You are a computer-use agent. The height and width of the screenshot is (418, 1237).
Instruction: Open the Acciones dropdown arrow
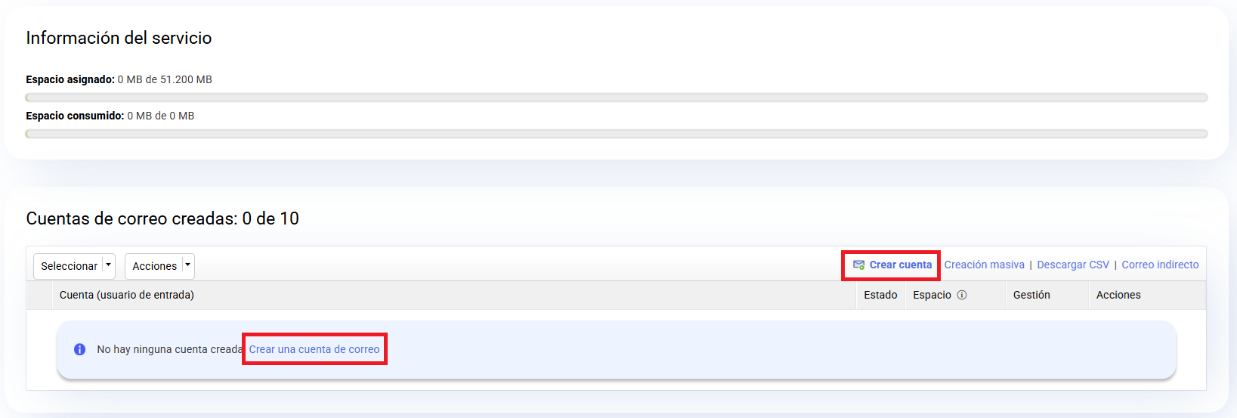coord(188,265)
